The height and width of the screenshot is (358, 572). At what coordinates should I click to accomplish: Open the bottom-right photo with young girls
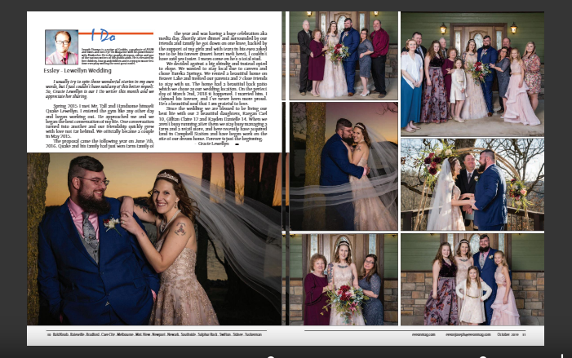click(x=472, y=280)
